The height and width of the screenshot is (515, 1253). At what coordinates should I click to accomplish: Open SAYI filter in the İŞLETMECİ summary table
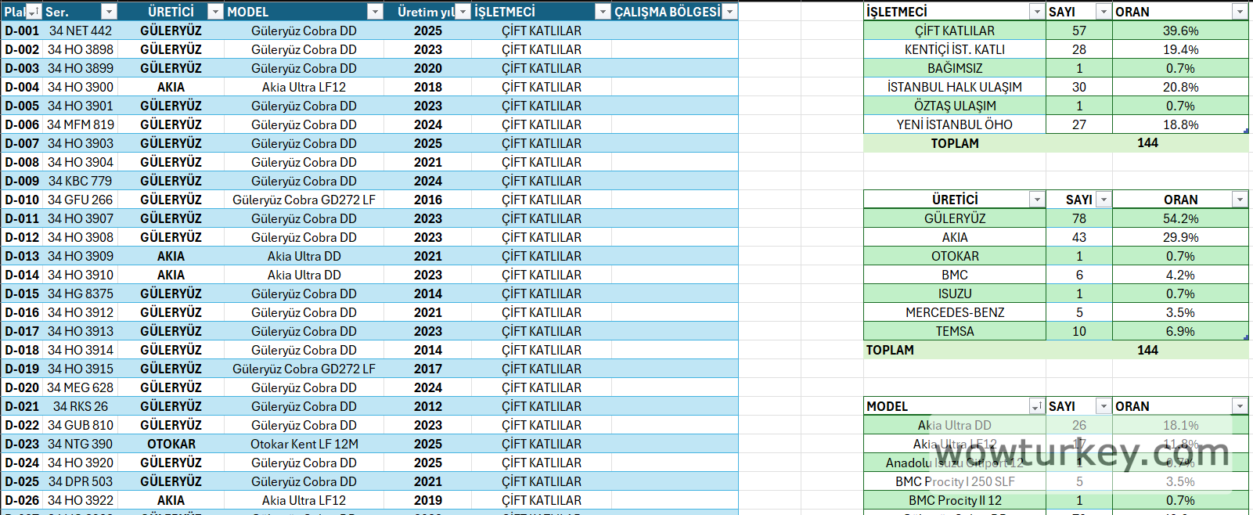point(1103,12)
